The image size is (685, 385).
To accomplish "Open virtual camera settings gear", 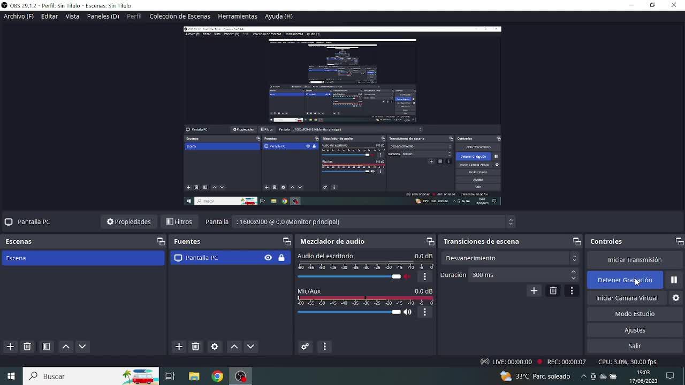I will [x=676, y=298].
